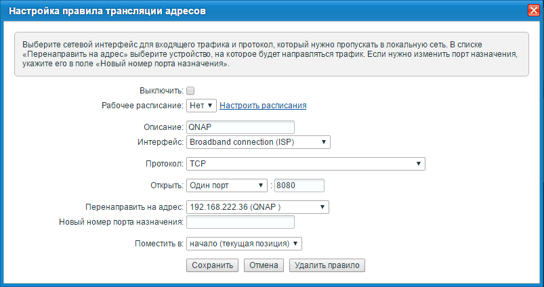Open the Протокол dropdown set to TCP

(305, 164)
